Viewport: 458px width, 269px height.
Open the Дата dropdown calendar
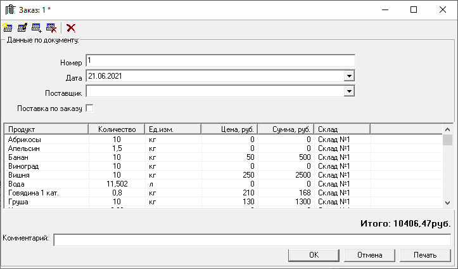click(x=348, y=76)
